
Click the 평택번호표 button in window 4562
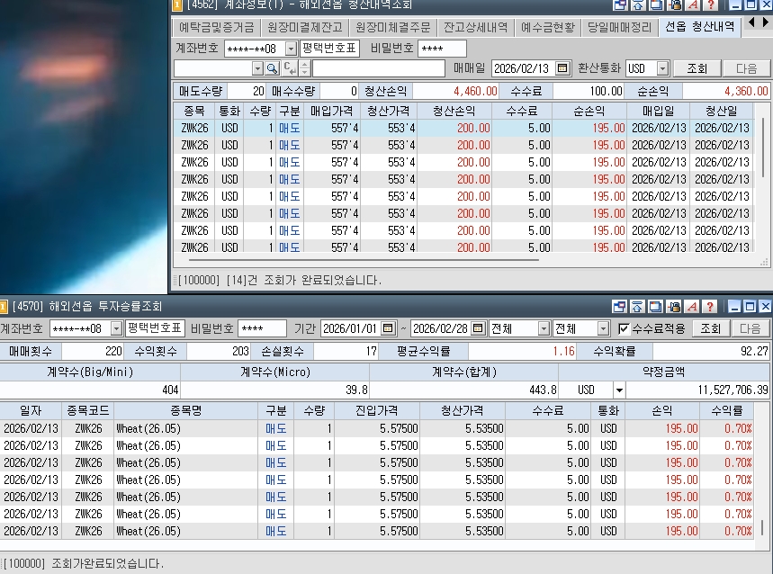(x=329, y=49)
